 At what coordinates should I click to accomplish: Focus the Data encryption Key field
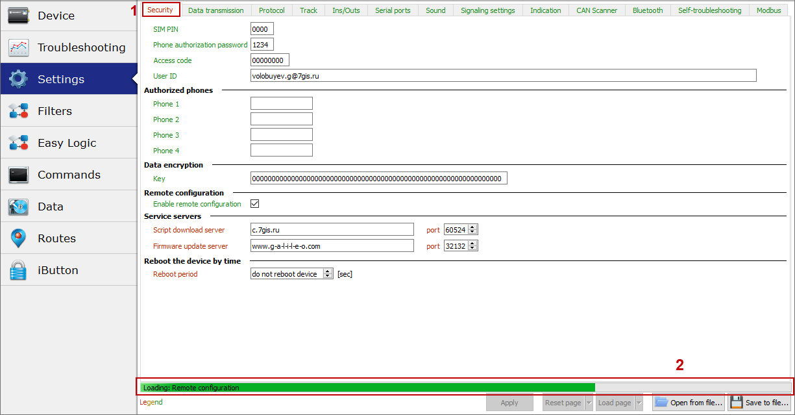click(379, 179)
